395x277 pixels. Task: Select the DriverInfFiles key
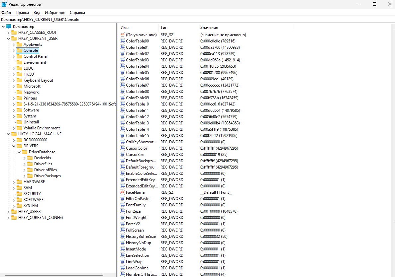45,170
